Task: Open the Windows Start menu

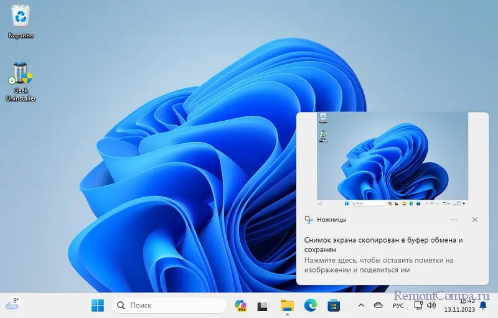Action: pyautogui.click(x=98, y=306)
